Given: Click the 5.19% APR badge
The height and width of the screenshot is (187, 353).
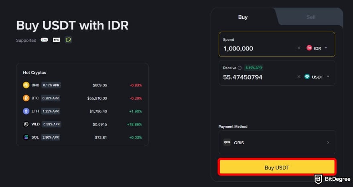Looking at the screenshot, I should pyautogui.click(x=254, y=68).
